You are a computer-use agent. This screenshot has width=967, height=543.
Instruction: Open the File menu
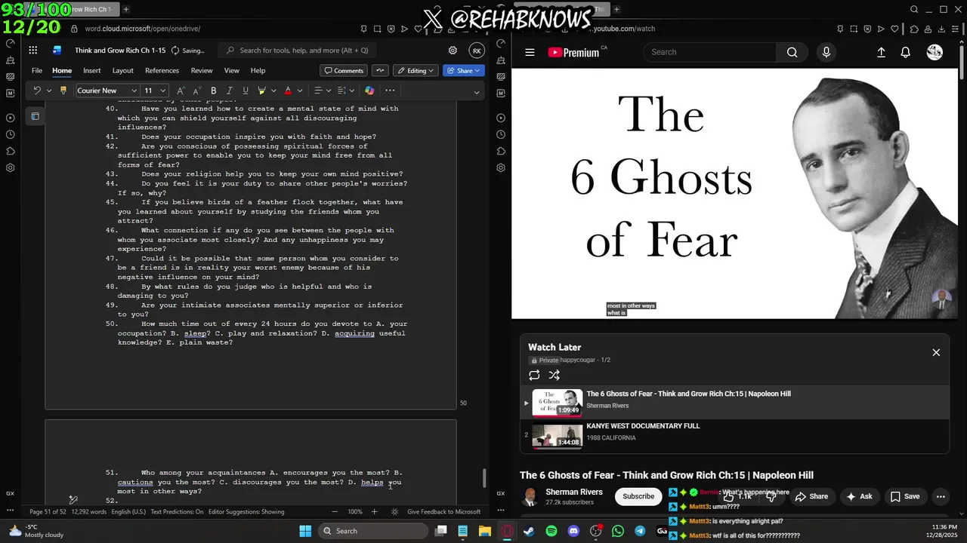click(x=36, y=70)
